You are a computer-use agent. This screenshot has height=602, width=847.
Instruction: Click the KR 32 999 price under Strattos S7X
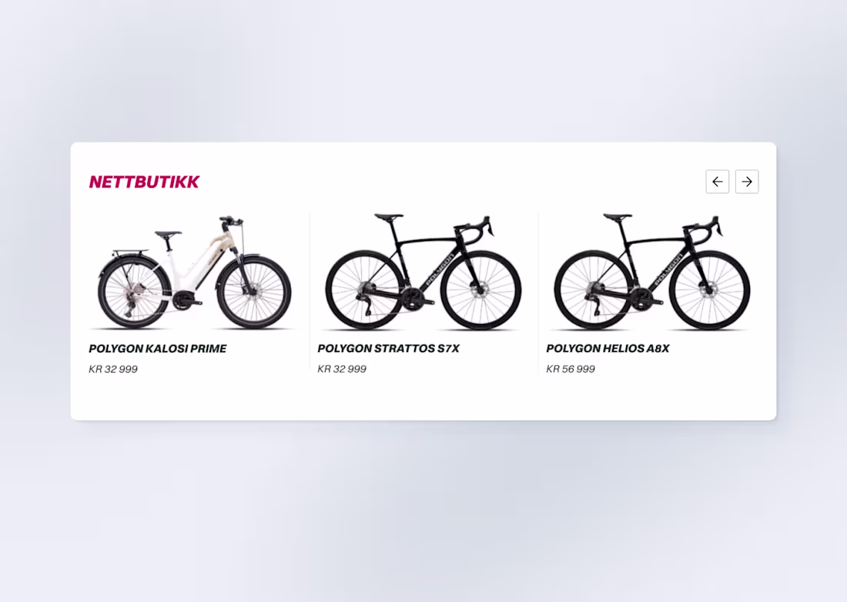pyautogui.click(x=342, y=369)
